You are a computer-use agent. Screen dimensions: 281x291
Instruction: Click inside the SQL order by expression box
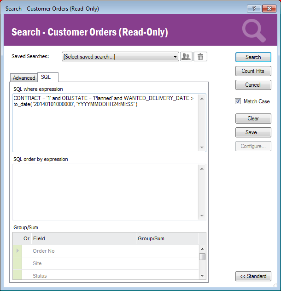pos(105,191)
